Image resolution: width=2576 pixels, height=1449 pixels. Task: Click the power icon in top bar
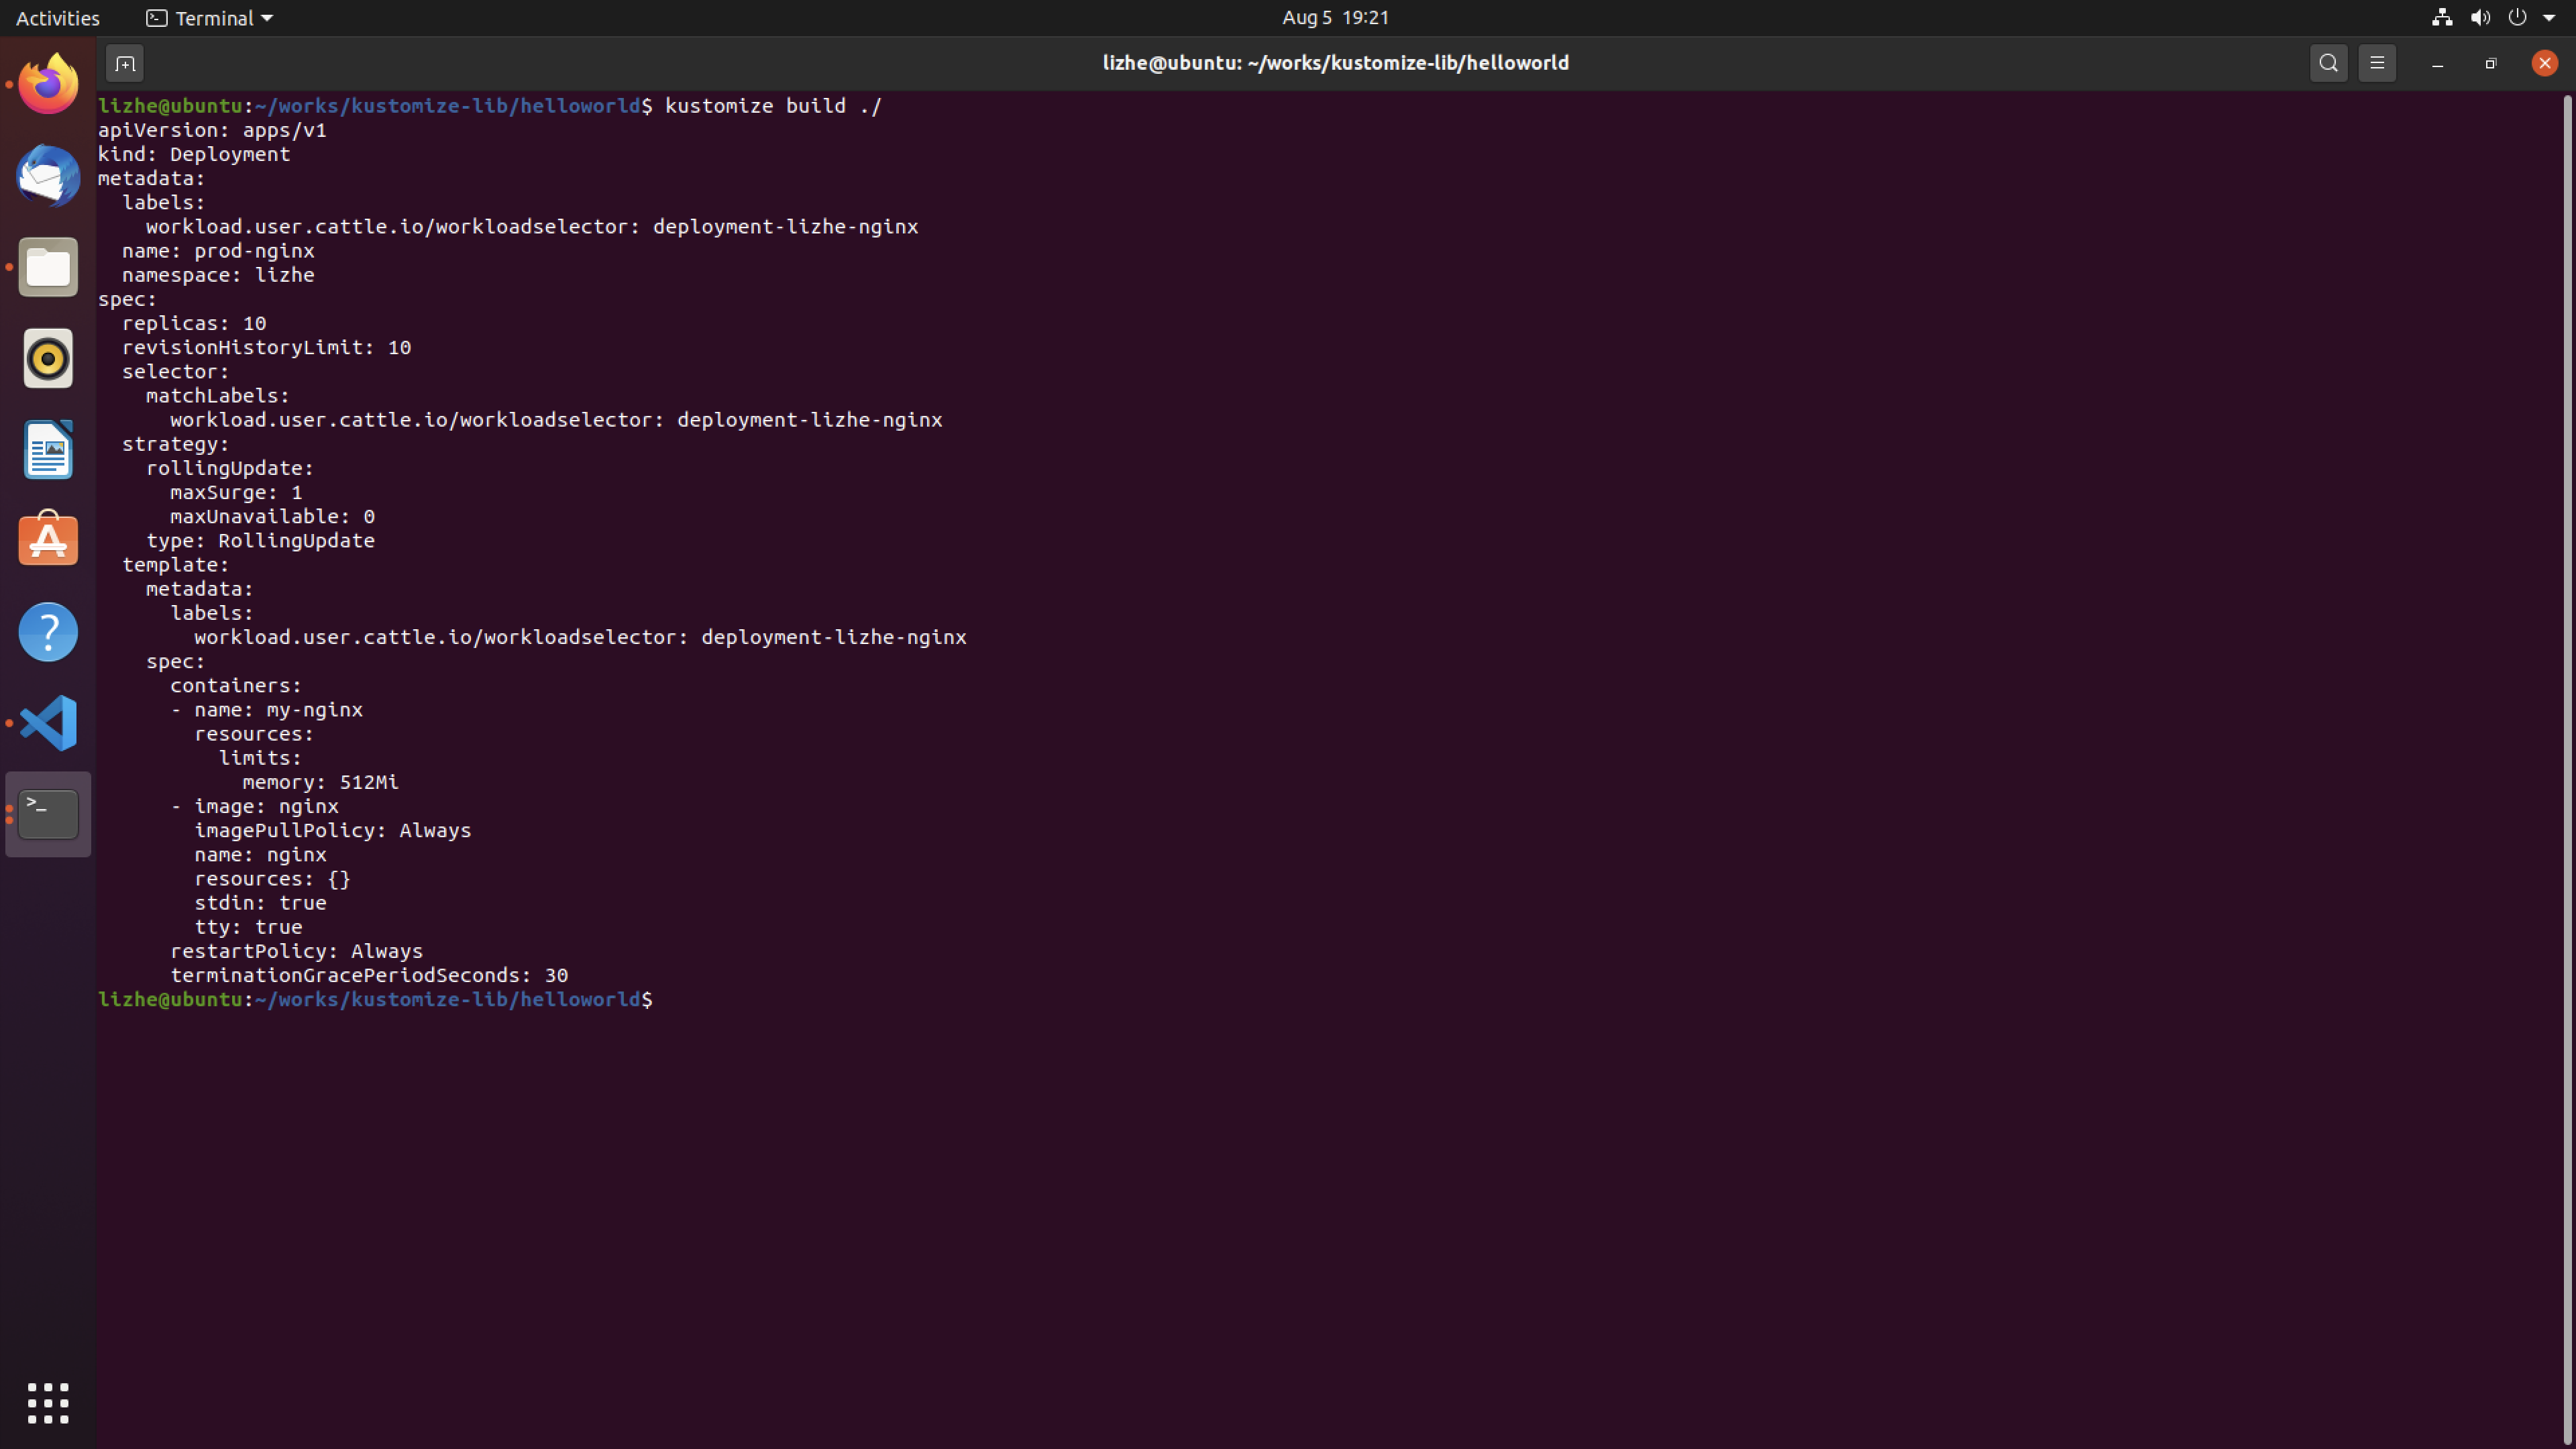tap(2517, 18)
